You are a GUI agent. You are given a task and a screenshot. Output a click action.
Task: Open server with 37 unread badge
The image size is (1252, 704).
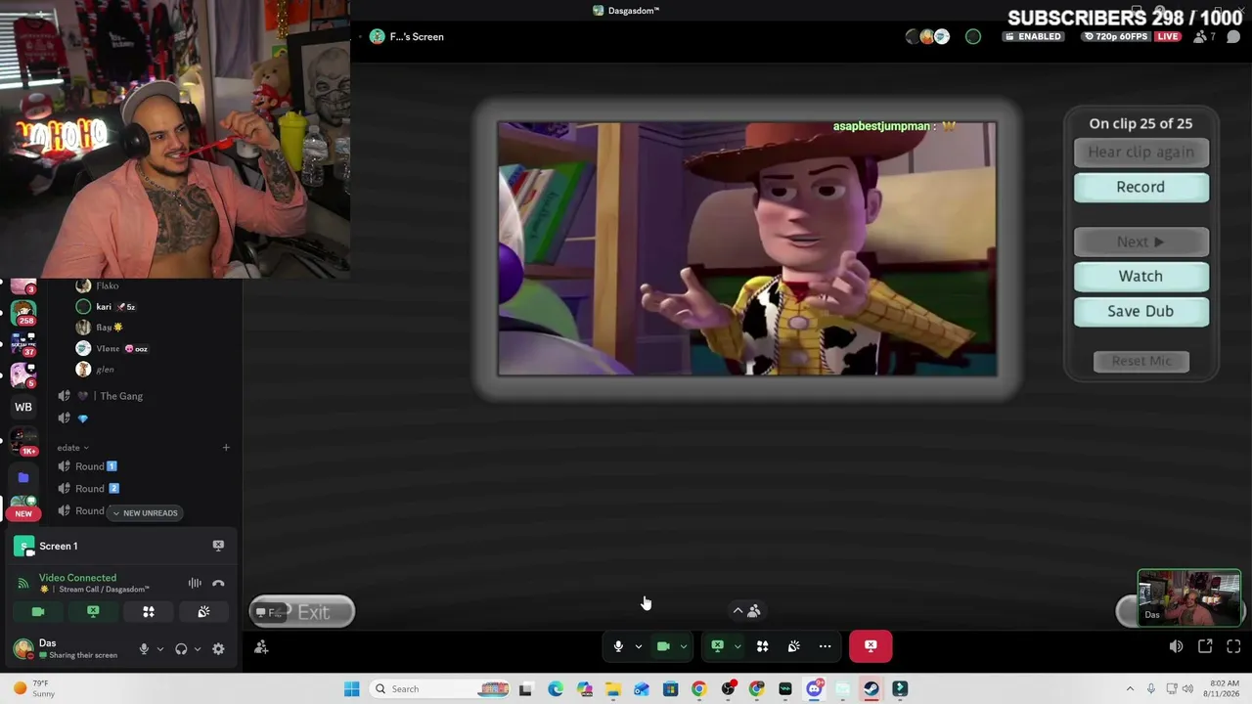[23, 344]
